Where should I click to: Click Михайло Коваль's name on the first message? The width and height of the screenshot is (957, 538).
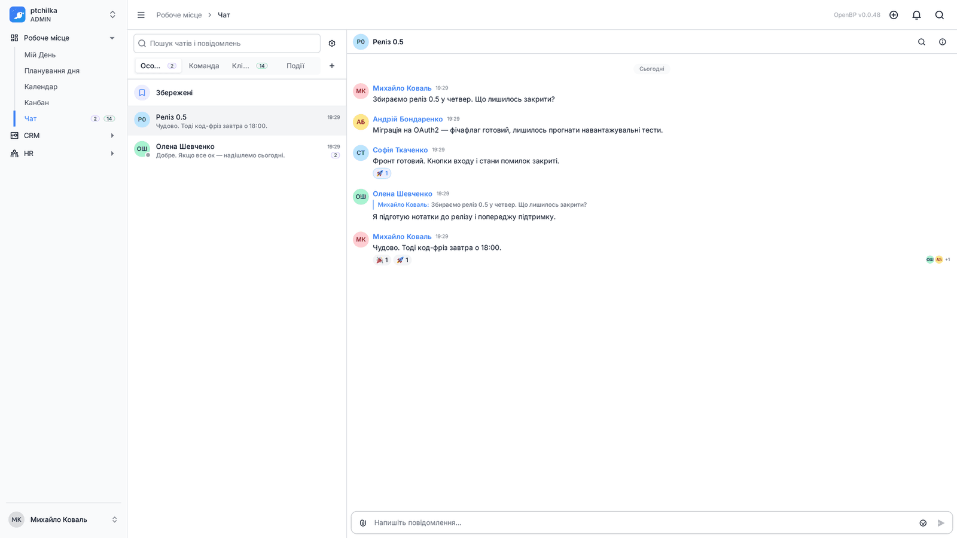pos(402,88)
